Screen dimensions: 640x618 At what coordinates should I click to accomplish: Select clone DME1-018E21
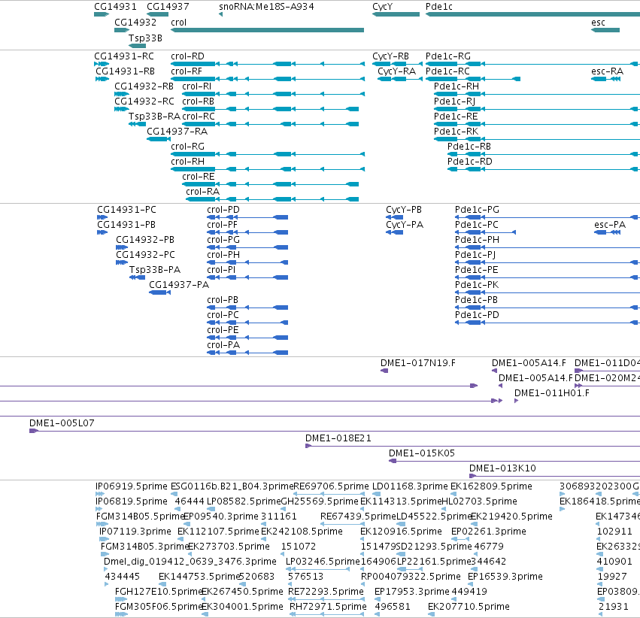coord(472,446)
